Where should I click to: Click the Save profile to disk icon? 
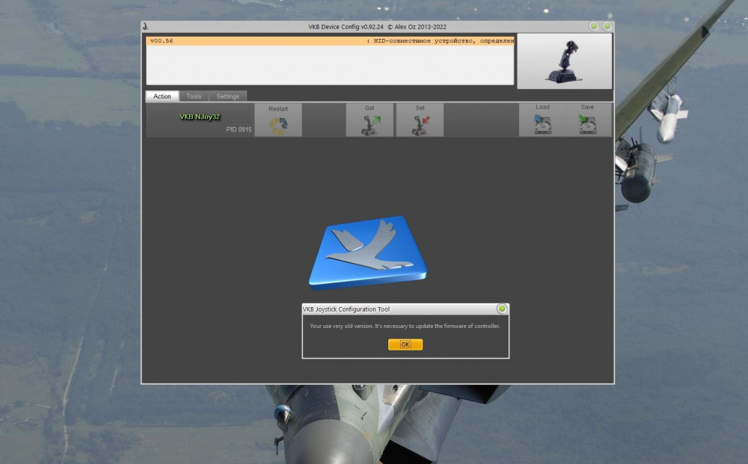pos(588,120)
